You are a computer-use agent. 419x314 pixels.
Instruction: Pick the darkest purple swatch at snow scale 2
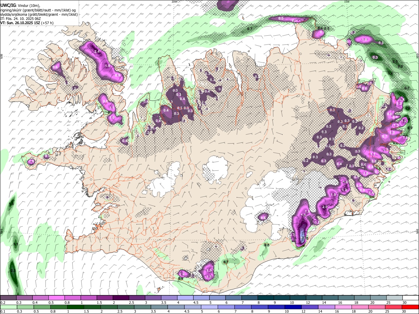pyautogui.click(x=120, y=298)
